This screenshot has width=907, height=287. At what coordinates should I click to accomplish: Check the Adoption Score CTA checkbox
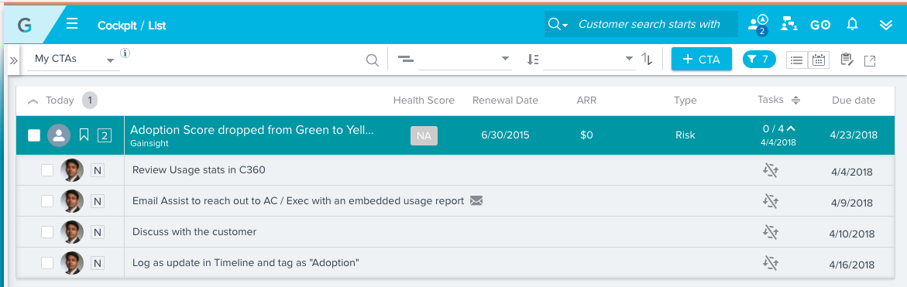(x=34, y=135)
